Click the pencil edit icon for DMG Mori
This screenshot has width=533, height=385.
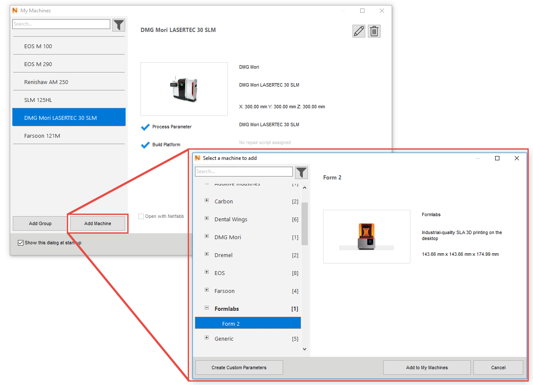coord(359,31)
